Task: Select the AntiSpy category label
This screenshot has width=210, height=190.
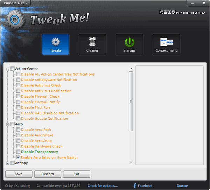Action: pos(21,163)
